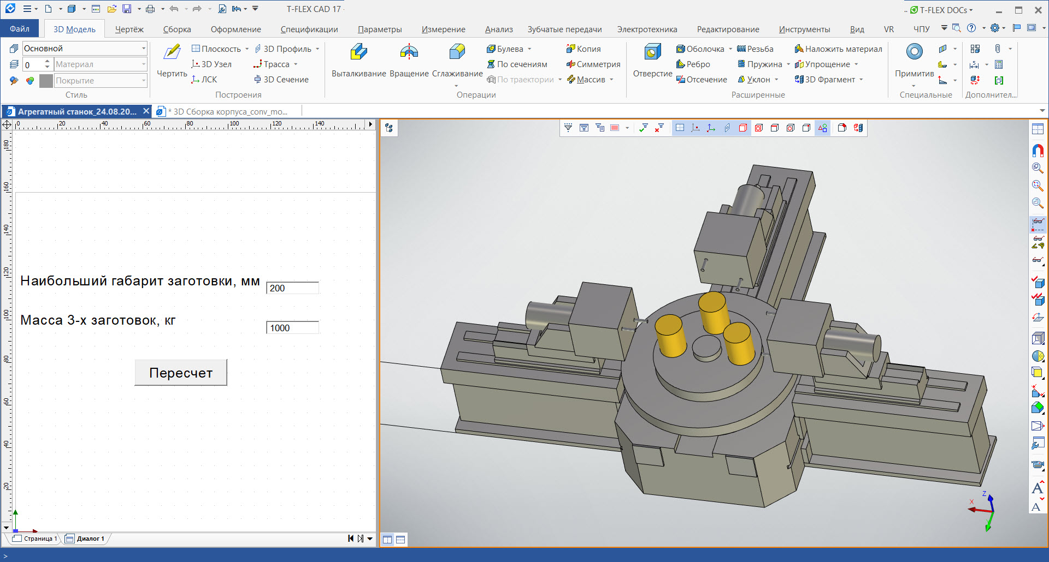Toggle the split window layout button at bottom
Viewport: 1049px width, 562px height.
[x=387, y=540]
